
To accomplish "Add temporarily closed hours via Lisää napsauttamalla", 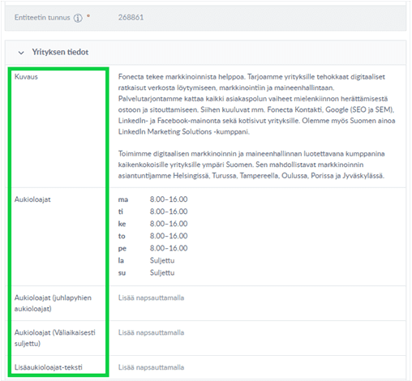I will click(x=151, y=332).
